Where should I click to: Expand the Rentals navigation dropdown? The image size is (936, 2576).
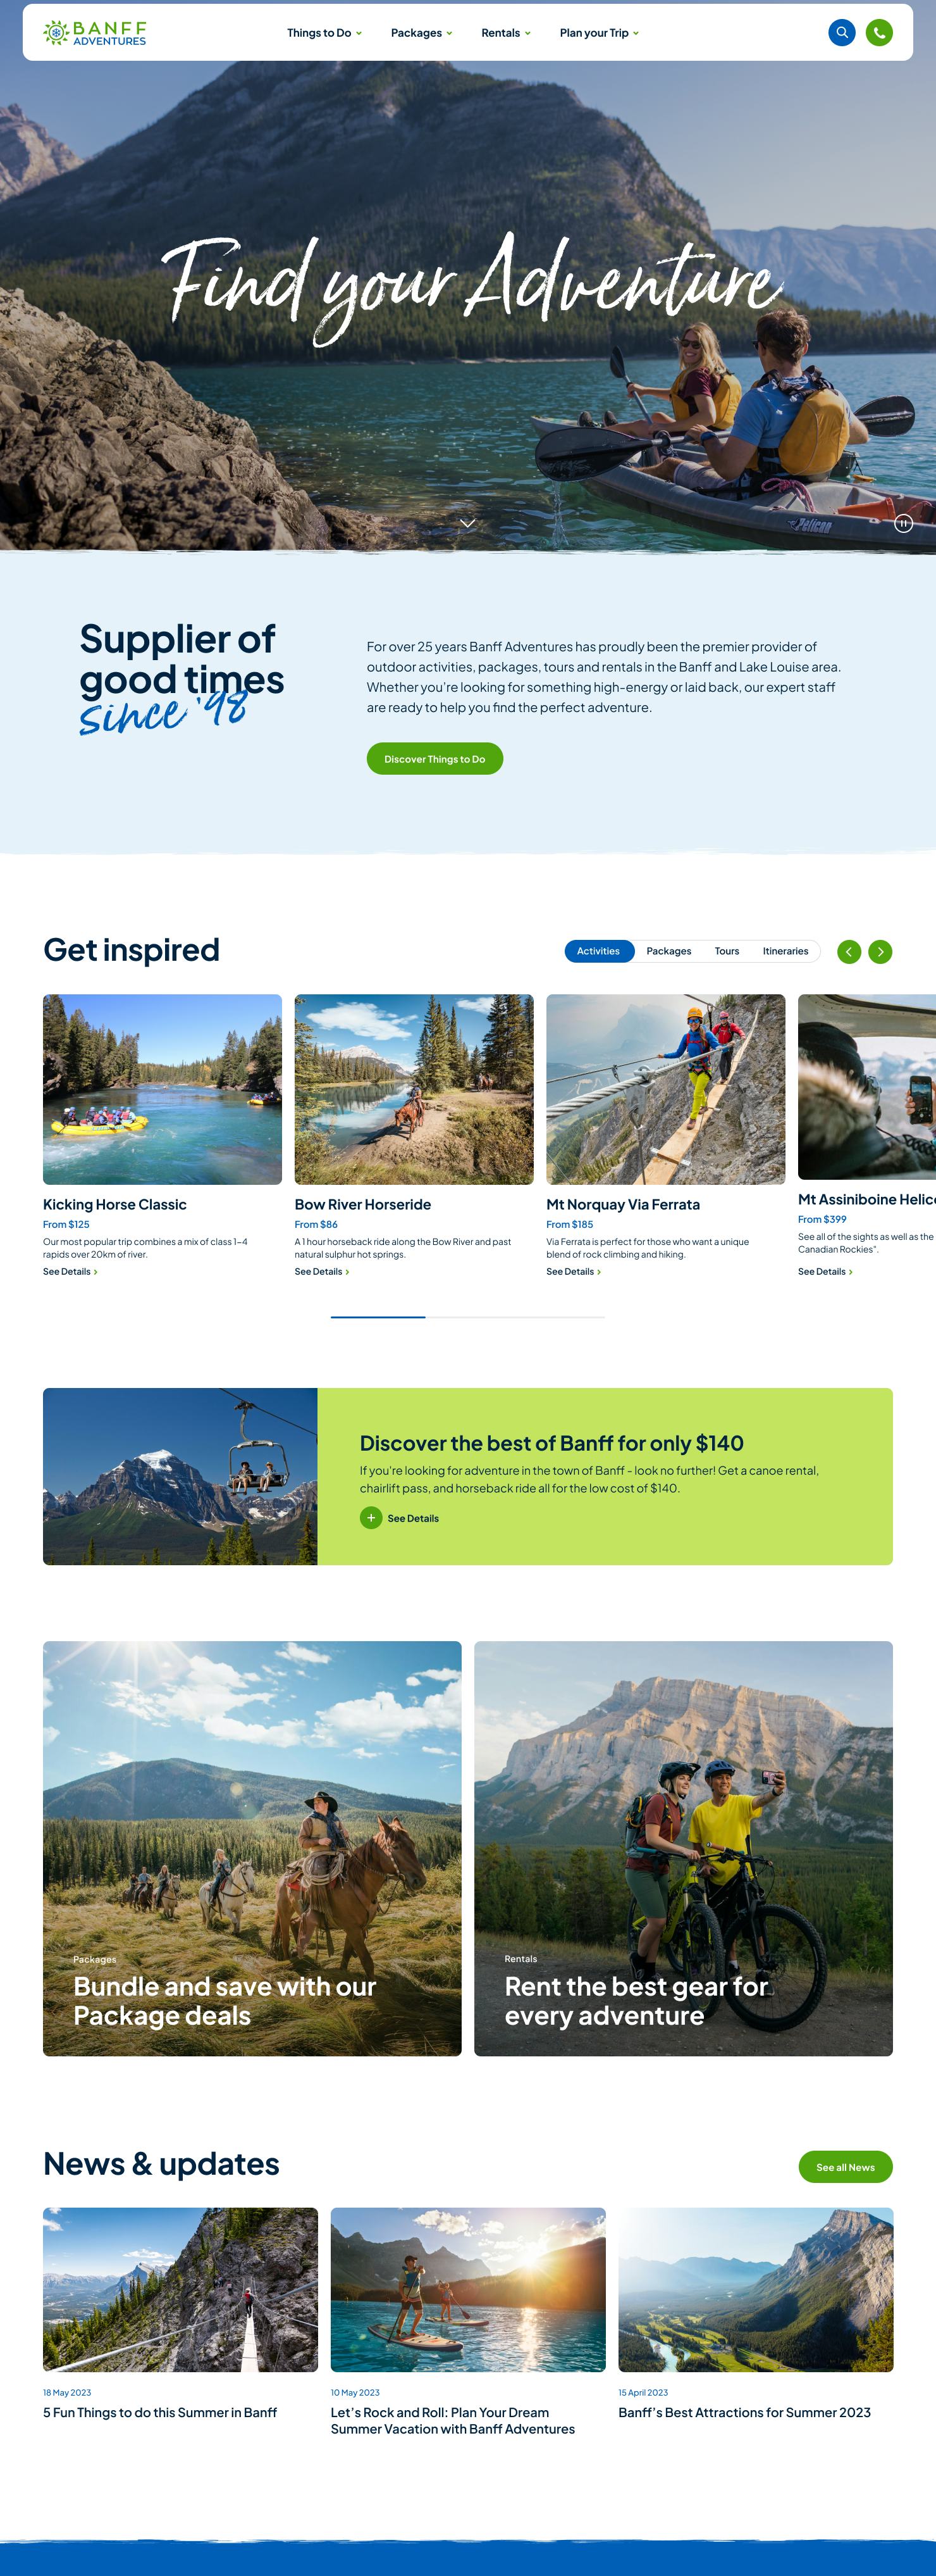click(x=507, y=33)
